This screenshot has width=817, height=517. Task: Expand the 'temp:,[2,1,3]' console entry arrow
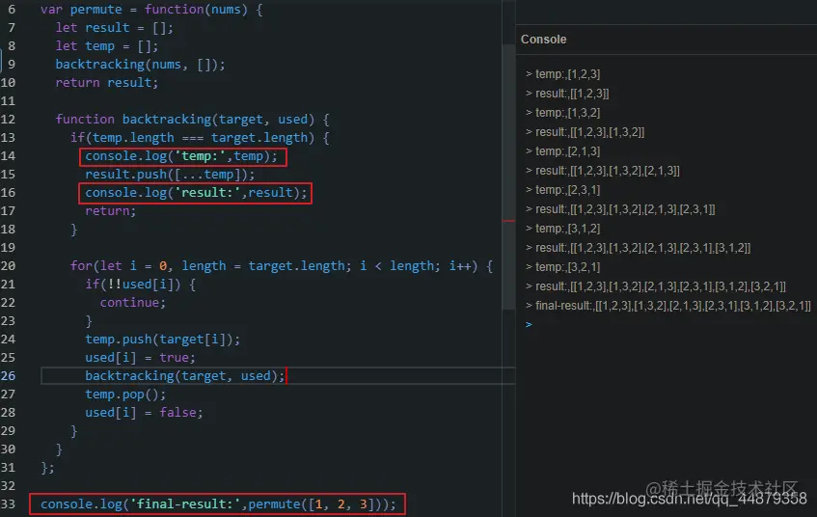[x=529, y=151]
